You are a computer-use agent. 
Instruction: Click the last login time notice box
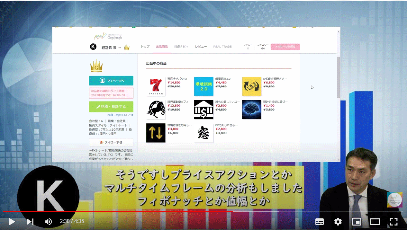coord(111,93)
